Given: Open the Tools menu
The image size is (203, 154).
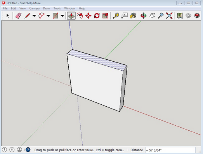Looking at the screenshot, I should pos(57,9).
